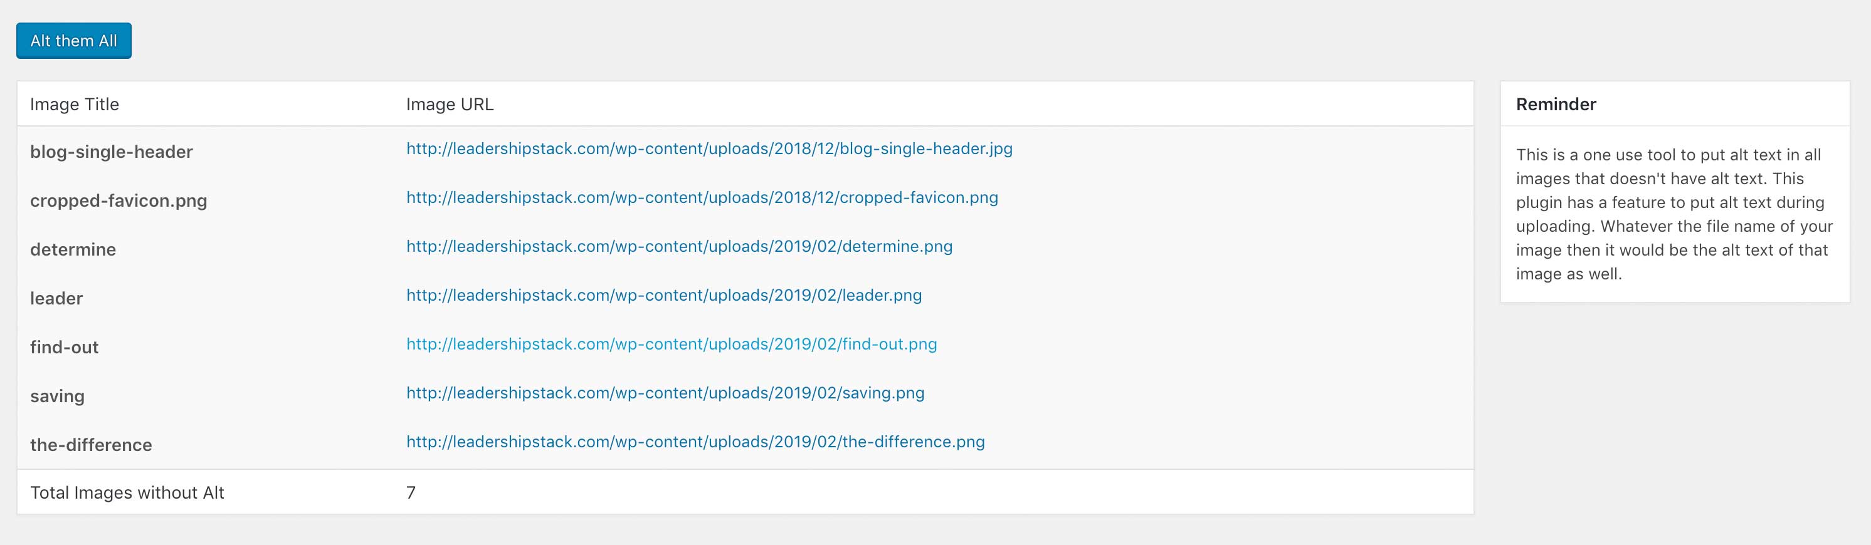This screenshot has height=545, width=1871.
Task: Click the leader image title
Action: [x=56, y=298]
